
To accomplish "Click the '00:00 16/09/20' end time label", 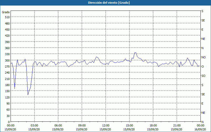I will pyautogui.click(x=200, y=128).
